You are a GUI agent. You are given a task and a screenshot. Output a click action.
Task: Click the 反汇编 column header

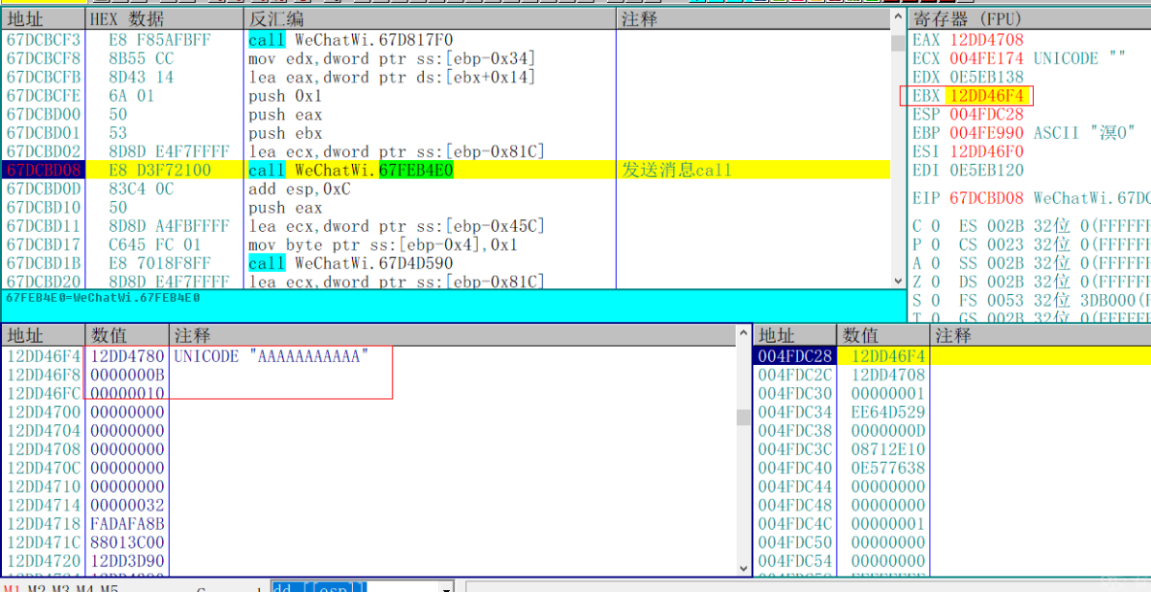(429, 19)
